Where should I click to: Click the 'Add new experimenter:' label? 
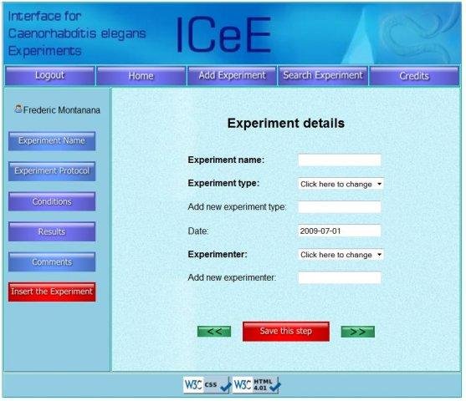[232, 277]
